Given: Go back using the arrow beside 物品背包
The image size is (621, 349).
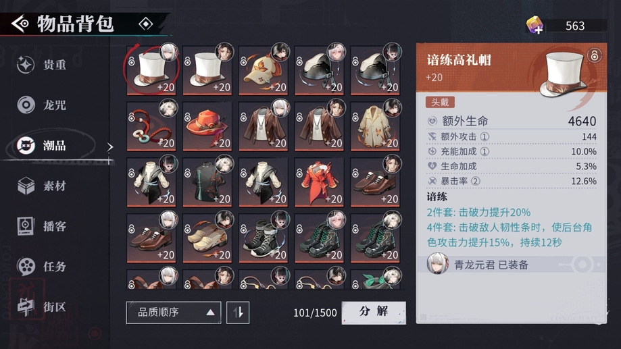Looking at the screenshot, I should (x=20, y=24).
